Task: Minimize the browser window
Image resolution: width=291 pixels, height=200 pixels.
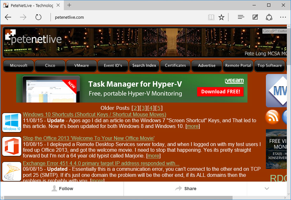Action: coord(254,5)
